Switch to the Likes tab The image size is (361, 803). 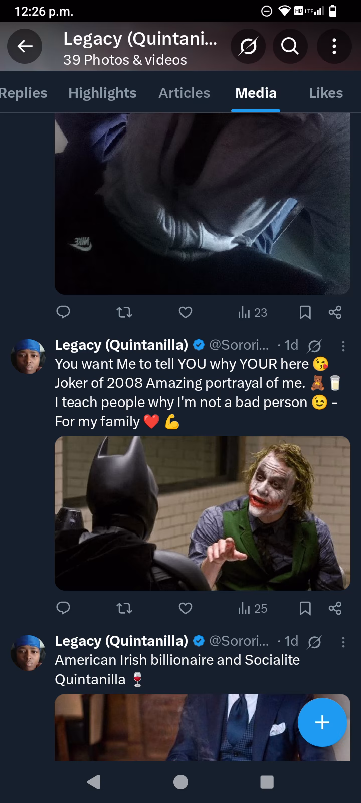pyautogui.click(x=326, y=93)
